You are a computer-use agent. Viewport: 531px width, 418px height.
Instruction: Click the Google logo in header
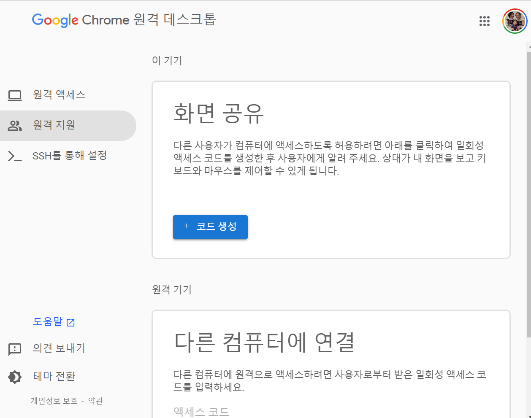click(x=55, y=20)
